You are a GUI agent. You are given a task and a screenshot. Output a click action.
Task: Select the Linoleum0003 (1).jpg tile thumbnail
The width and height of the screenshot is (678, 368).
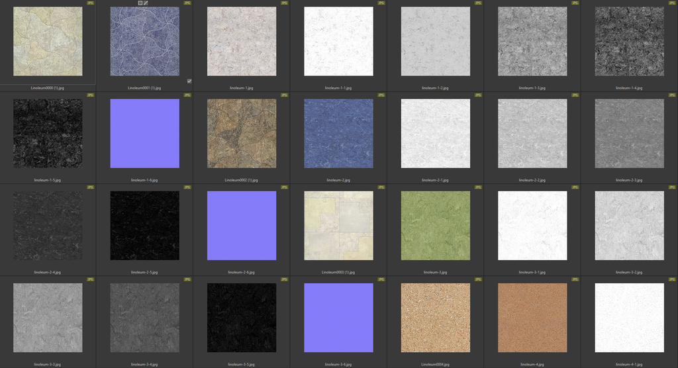point(338,225)
